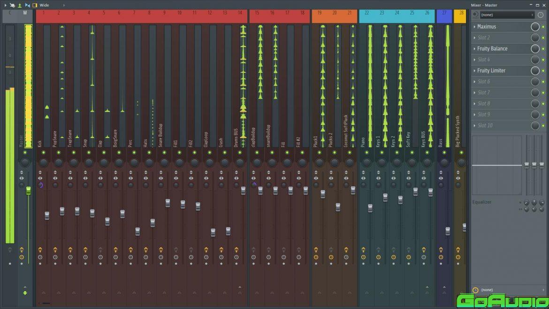
Task: Select empty Slot 8
Action: click(x=483, y=104)
